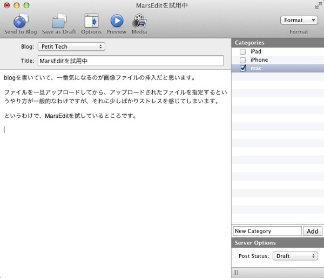Click the paragraph starting with blogを書いていて
Screen dimensions: 324x278
(99, 78)
